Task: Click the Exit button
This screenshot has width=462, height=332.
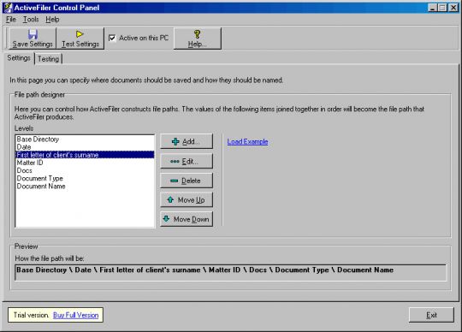Action: point(431,315)
